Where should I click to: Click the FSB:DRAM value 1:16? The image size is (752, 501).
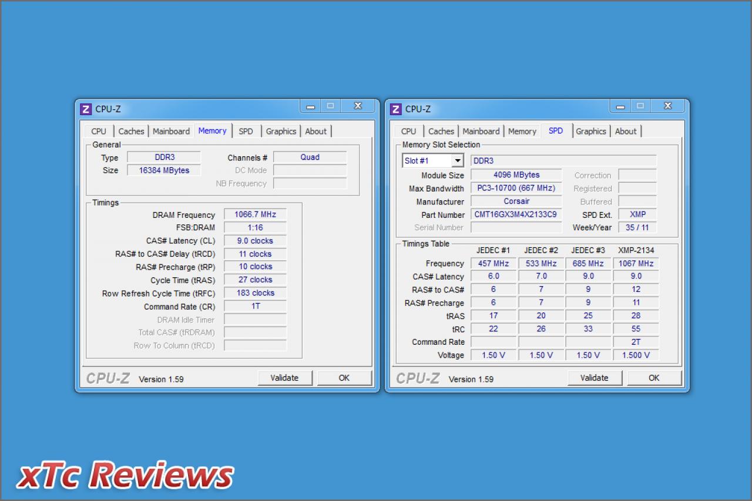[255, 227]
